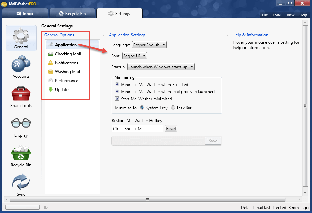Click the Performance gauge icon
Screen dimensions: 312x213
51,81
